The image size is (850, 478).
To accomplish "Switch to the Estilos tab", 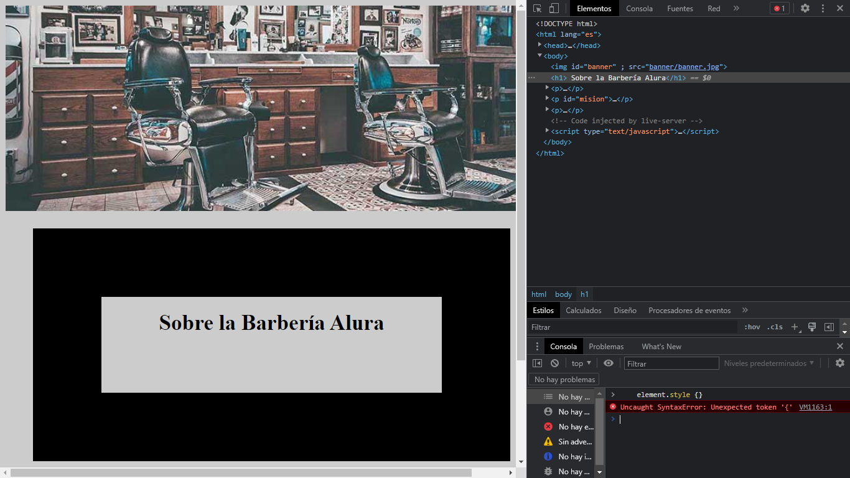I will (x=543, y=310).
